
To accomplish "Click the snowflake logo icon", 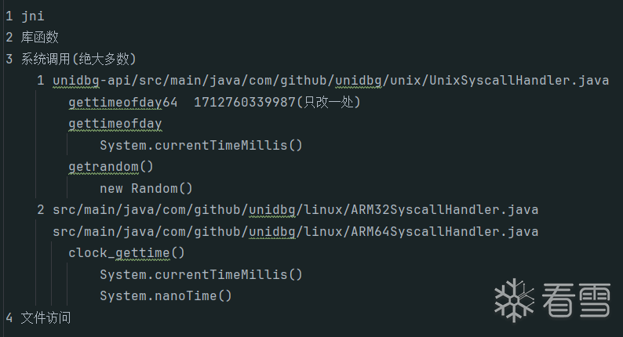I will coord(514,299).
